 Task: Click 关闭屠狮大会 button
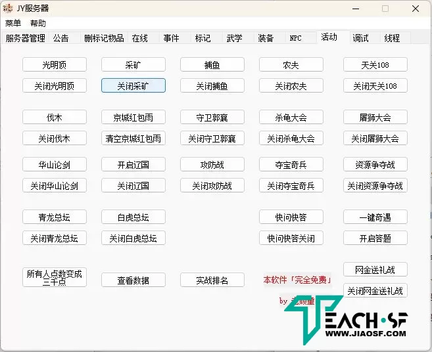375,138
